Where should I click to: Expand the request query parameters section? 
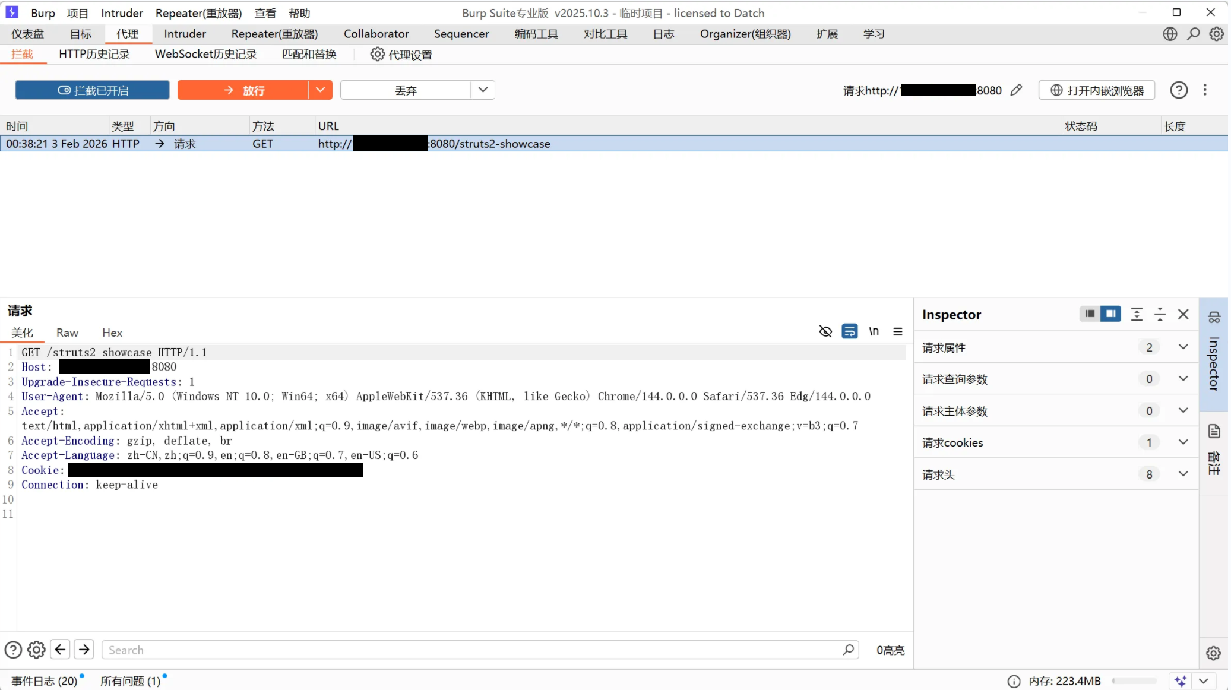tap(1056, 379)
